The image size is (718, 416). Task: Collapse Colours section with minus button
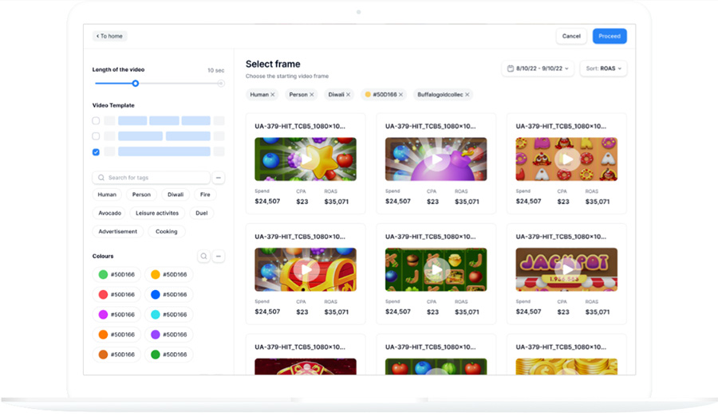(219, 257)
